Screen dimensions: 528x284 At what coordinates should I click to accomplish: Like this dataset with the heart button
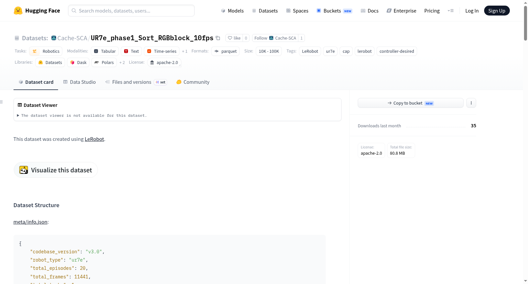pos(234,38)
